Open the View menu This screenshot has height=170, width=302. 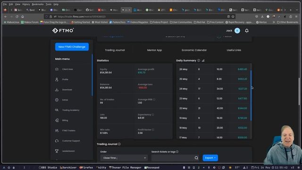click(17, 4)
